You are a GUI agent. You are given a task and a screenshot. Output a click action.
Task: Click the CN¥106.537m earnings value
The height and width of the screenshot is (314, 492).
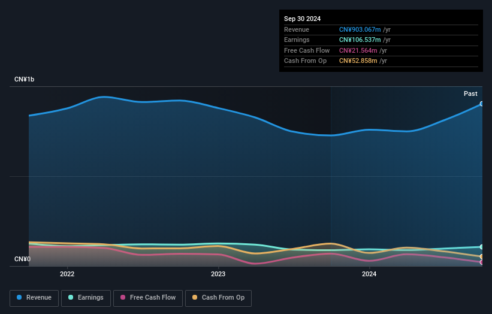[x=360, y=40]
